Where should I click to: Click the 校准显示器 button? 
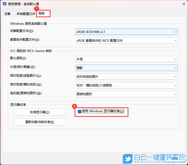tap(40, 112)
